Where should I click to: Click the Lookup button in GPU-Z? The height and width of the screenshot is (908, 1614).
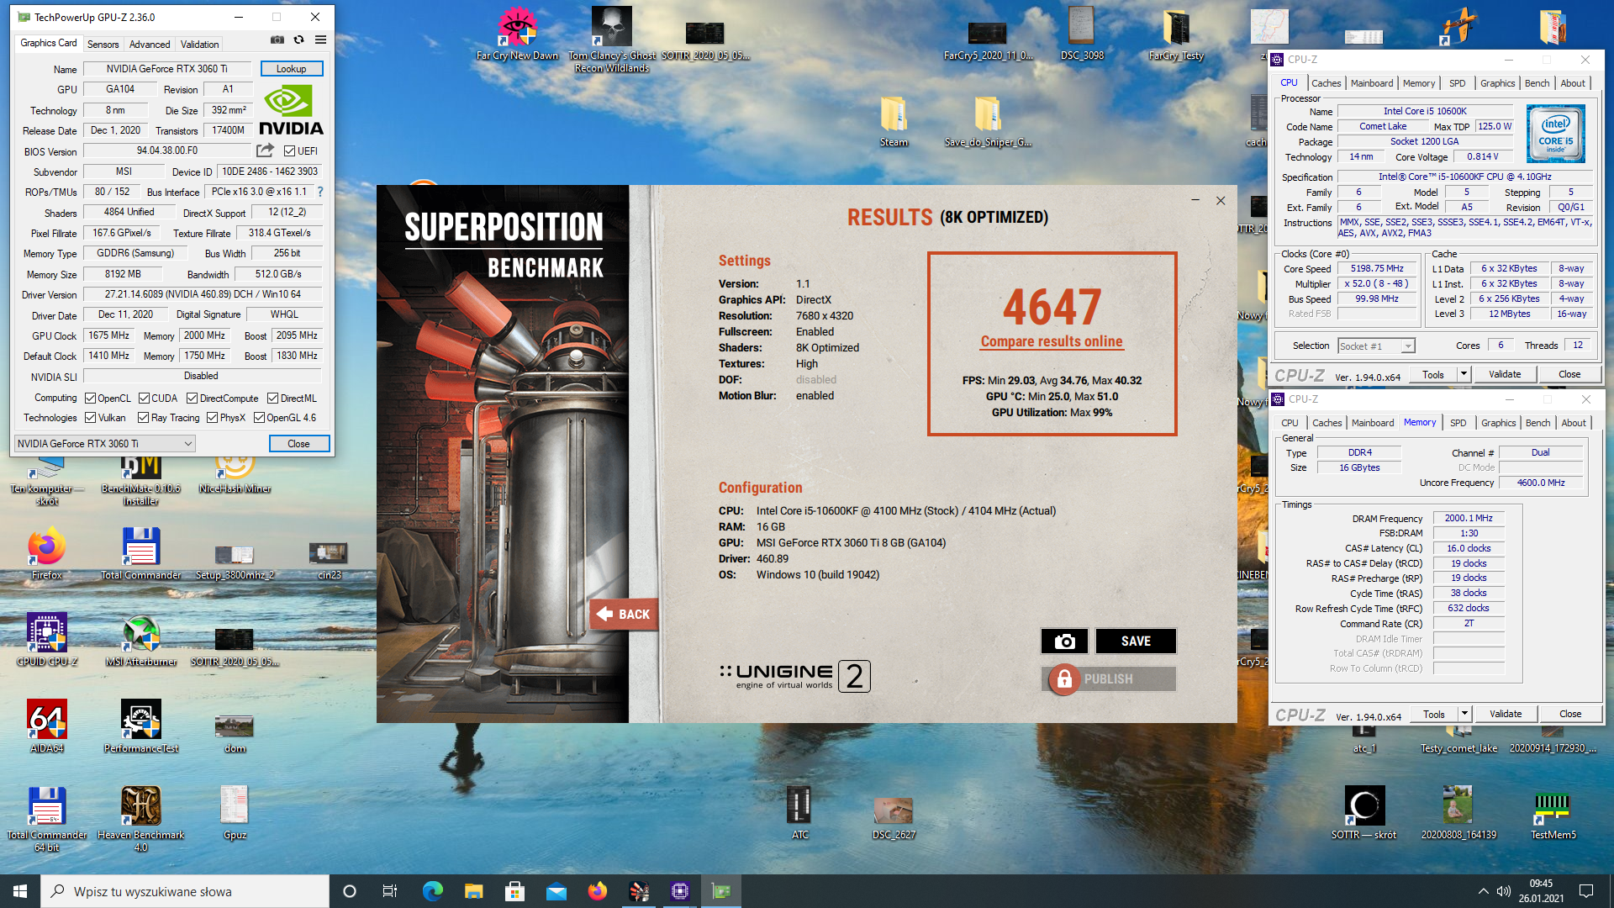coord(291,69)
